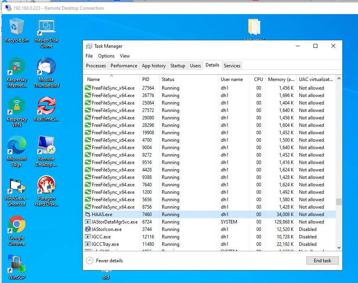Click the IGCCTray.exe process icon

point(88,244)
